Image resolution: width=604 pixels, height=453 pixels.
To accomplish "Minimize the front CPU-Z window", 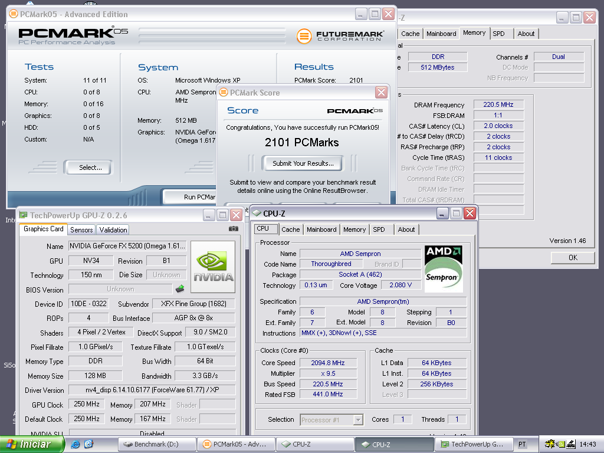I will point(442,213).
